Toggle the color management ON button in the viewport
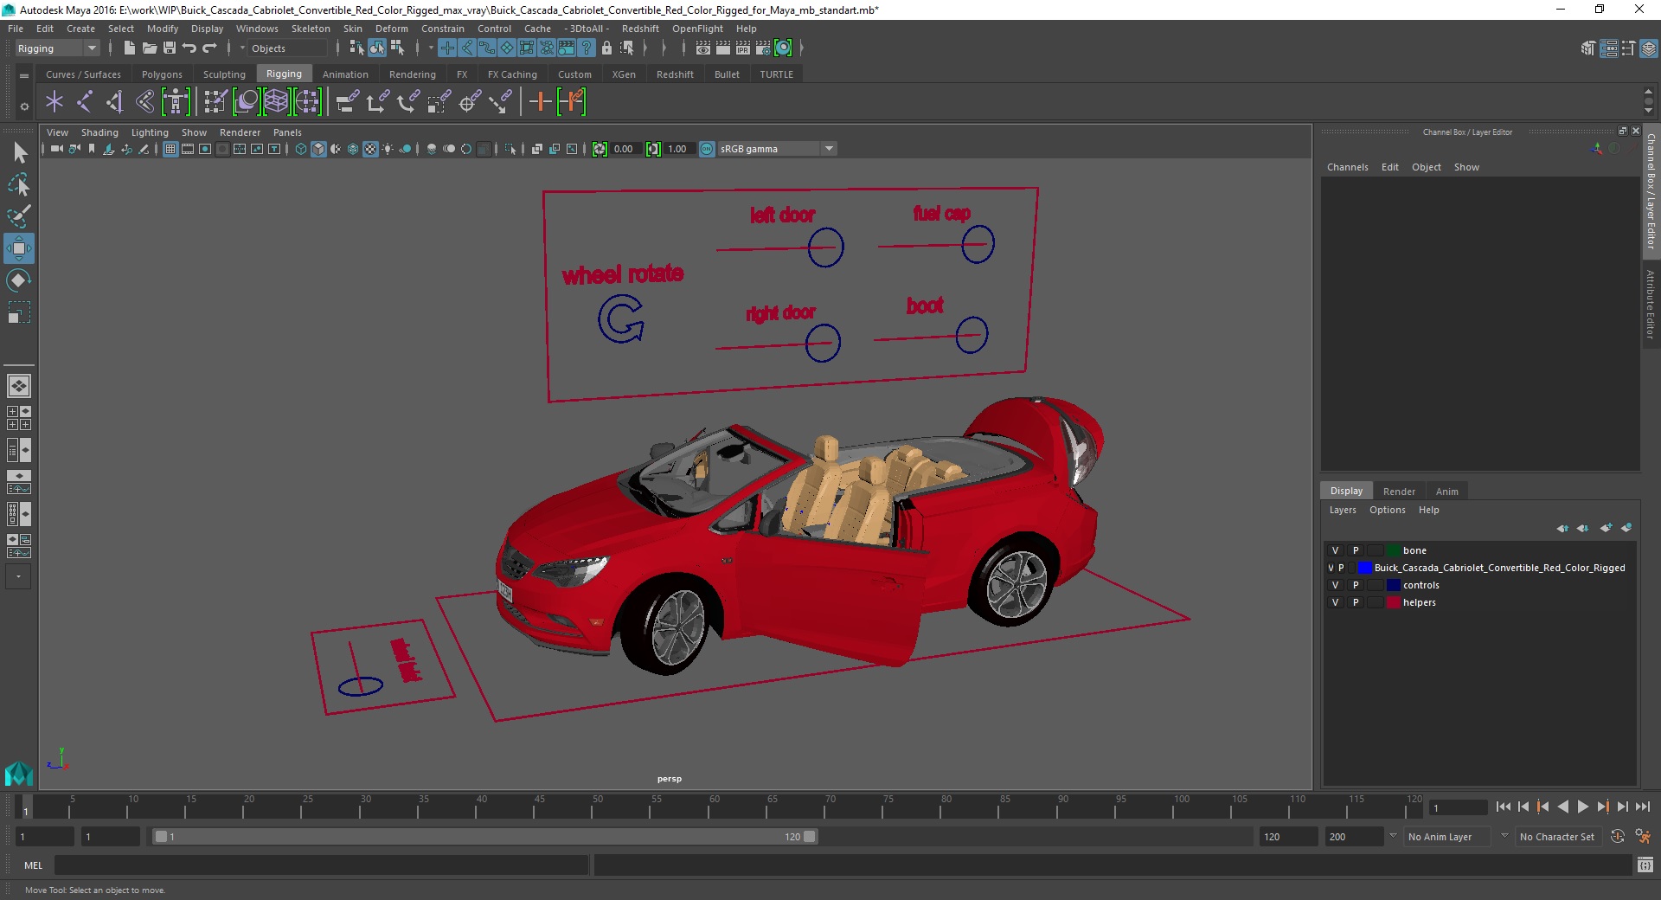The width and height of the screenshot is (1661, 900). pyautogui.click(x=707, y=149)
